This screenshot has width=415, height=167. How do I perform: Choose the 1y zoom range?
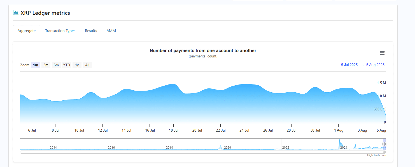tap(77, 65)
